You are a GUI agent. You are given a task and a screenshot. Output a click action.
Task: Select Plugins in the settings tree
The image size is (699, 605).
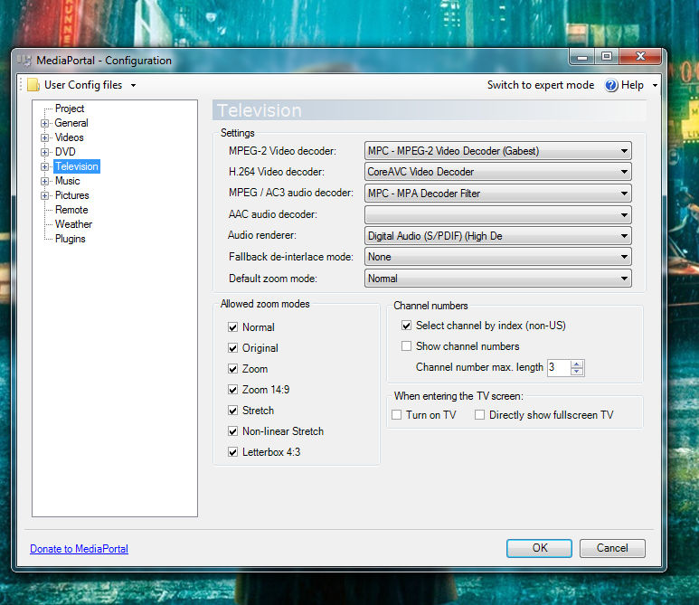click(70, 239)
